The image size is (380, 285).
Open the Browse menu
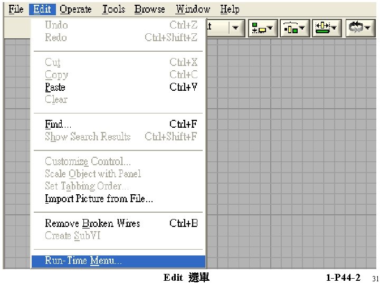pyautogui.click(x=149, y=9)
